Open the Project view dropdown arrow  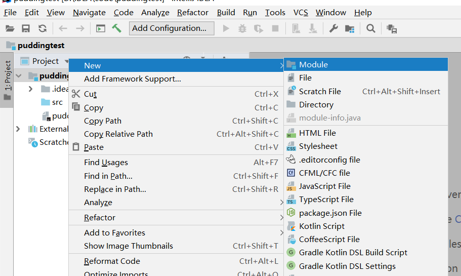[67, 61]
